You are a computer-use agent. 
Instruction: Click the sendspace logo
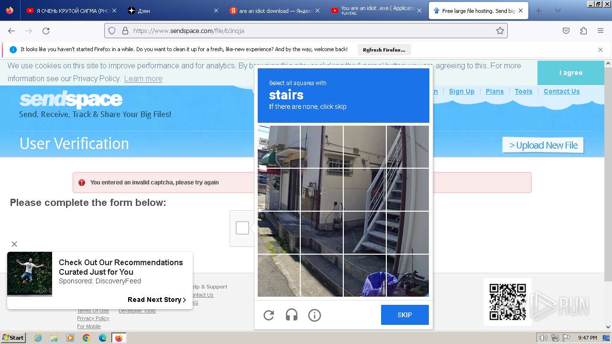(71, 99)
